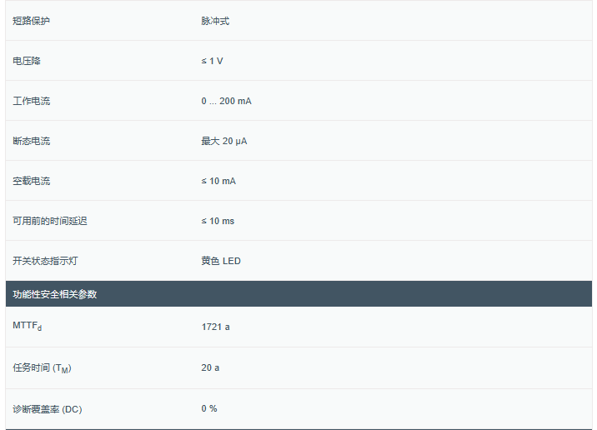The height and width of the screenshot is (430, 597).
Task: Click the MTTFd label
Action: click(28, 327)
